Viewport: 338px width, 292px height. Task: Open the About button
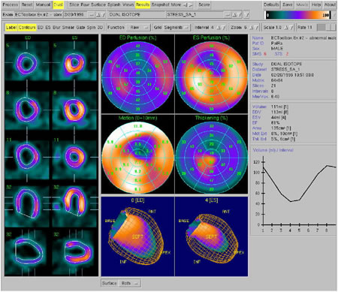[330, 5]
